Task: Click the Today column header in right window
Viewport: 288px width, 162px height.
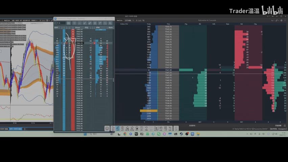Action: click(x=149, y=24)
